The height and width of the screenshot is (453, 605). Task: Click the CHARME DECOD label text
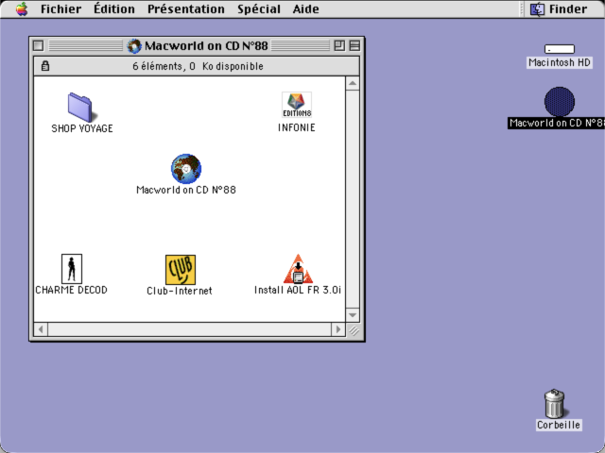coord(72,290)
